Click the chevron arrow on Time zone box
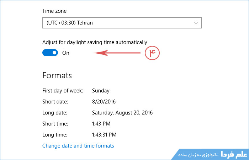 [196, 22]
